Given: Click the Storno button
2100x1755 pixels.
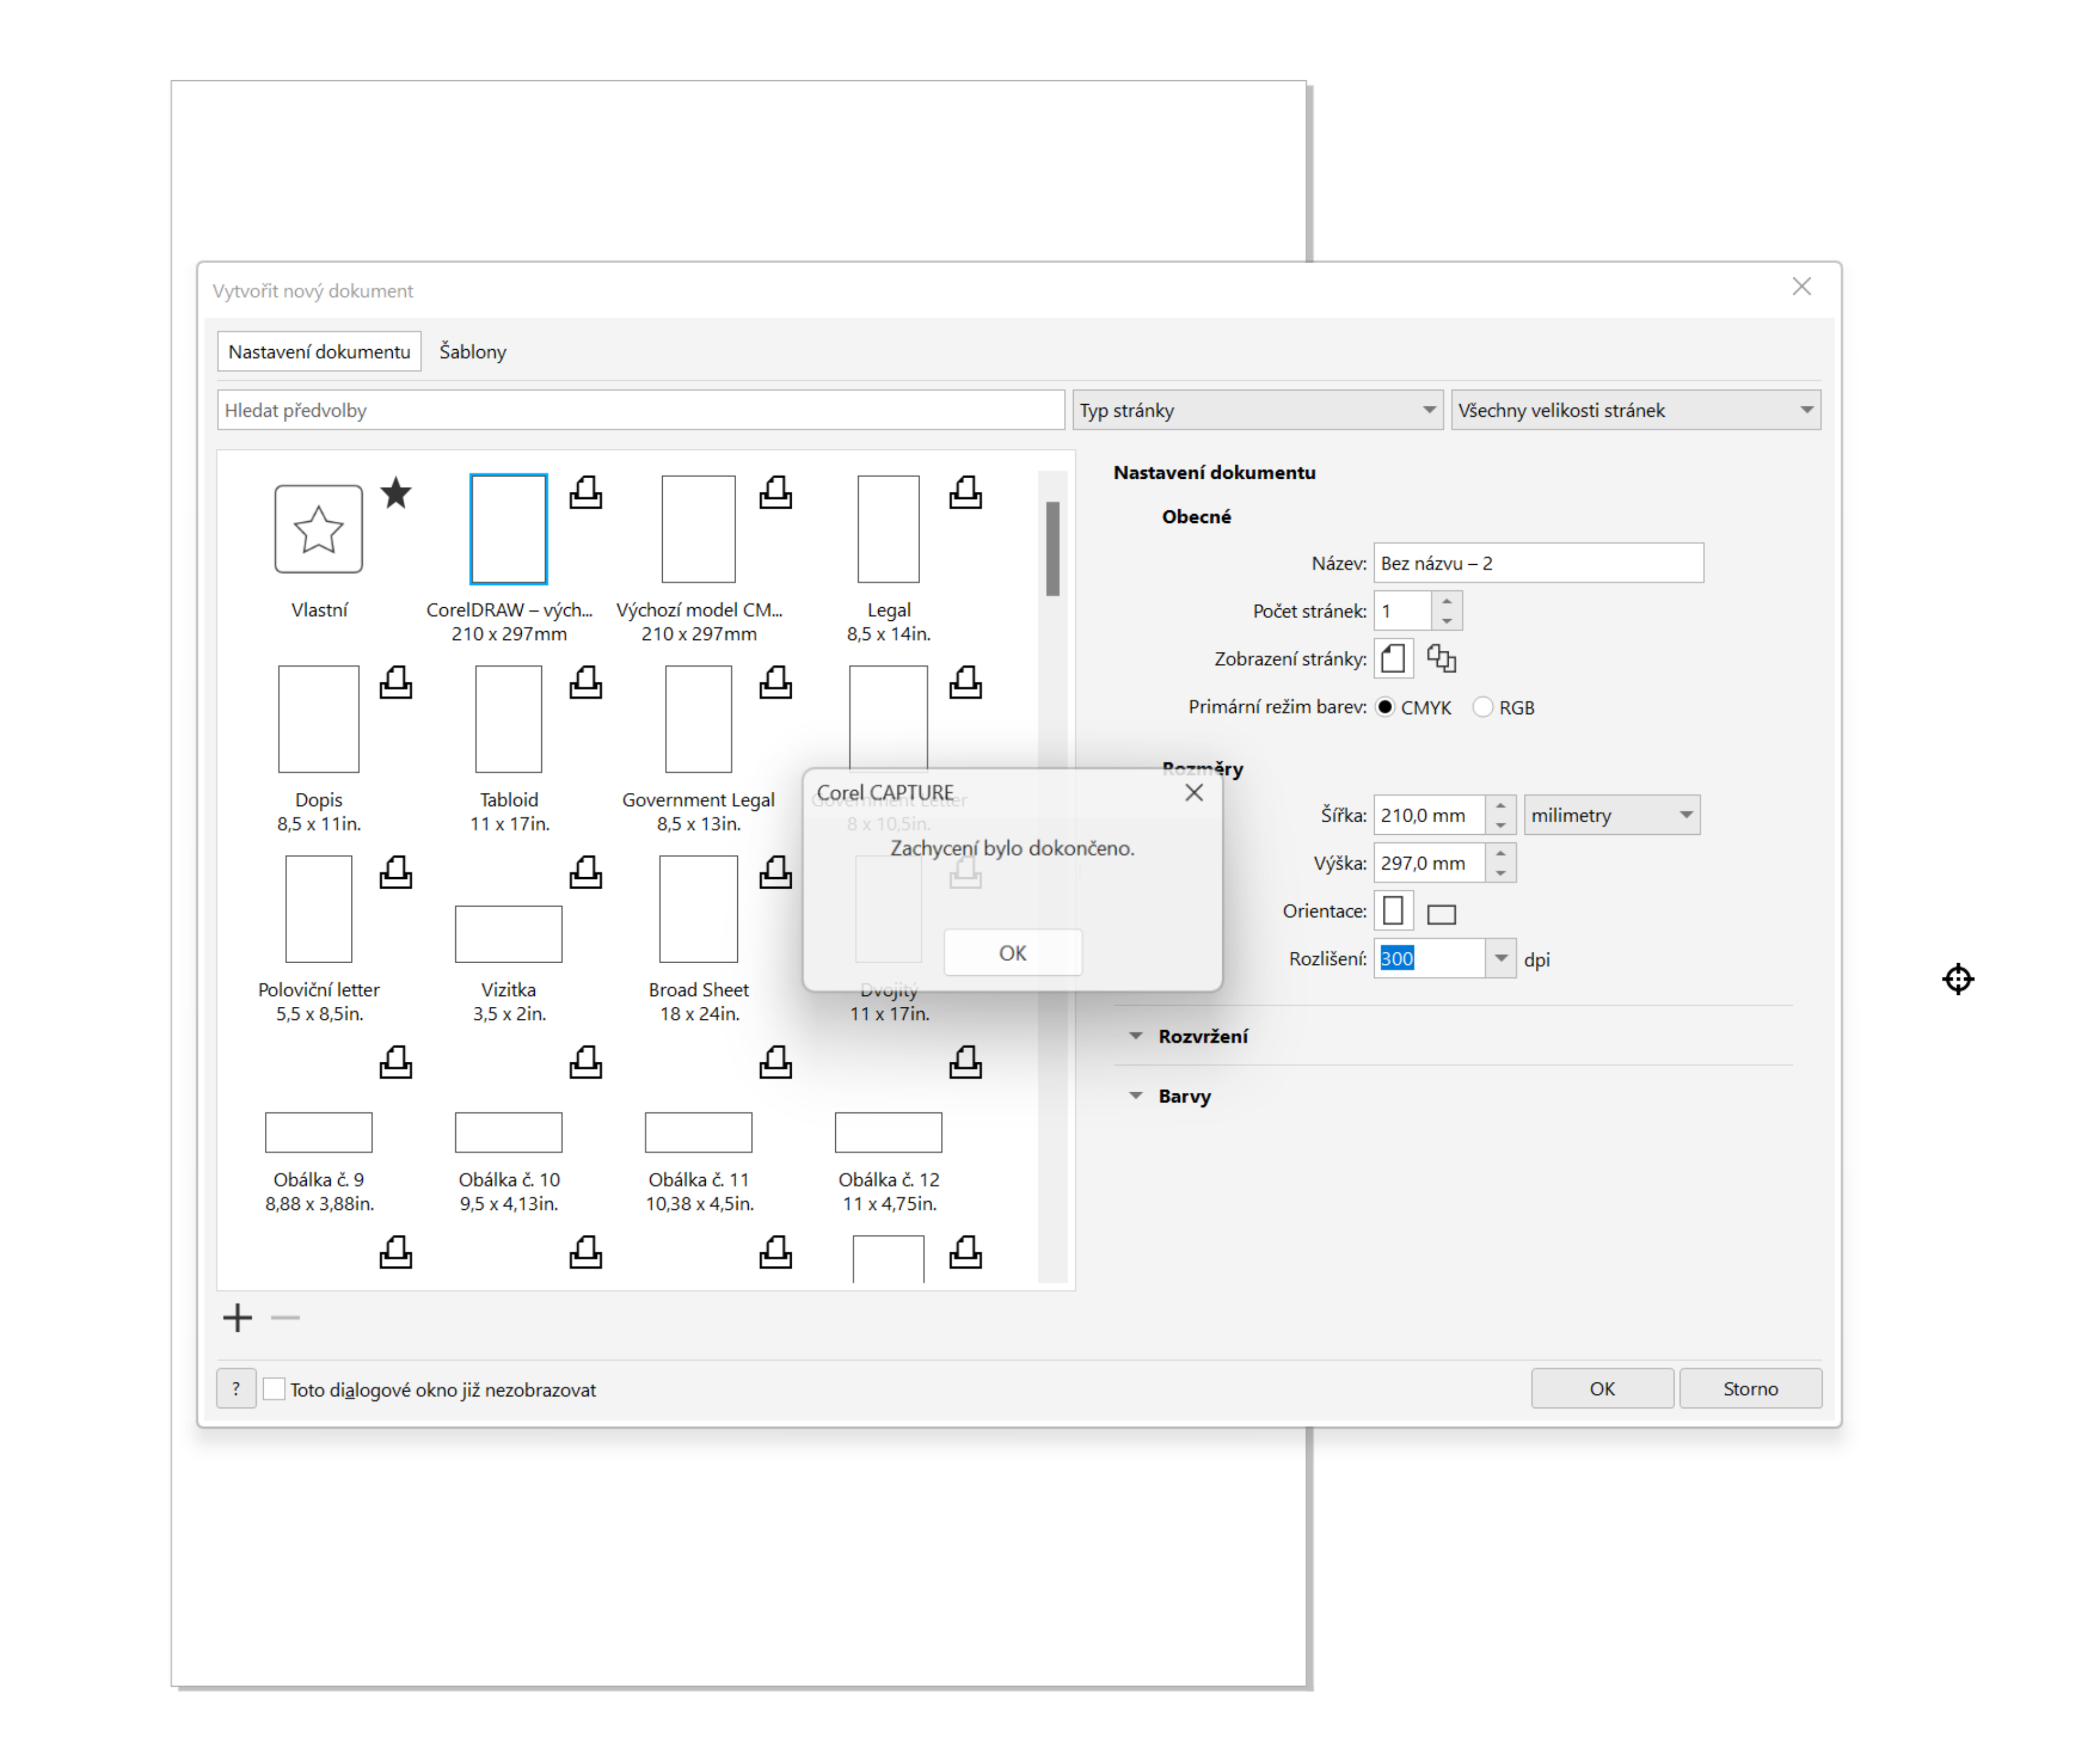Looking at the screenshot, I should 1750,1389.
